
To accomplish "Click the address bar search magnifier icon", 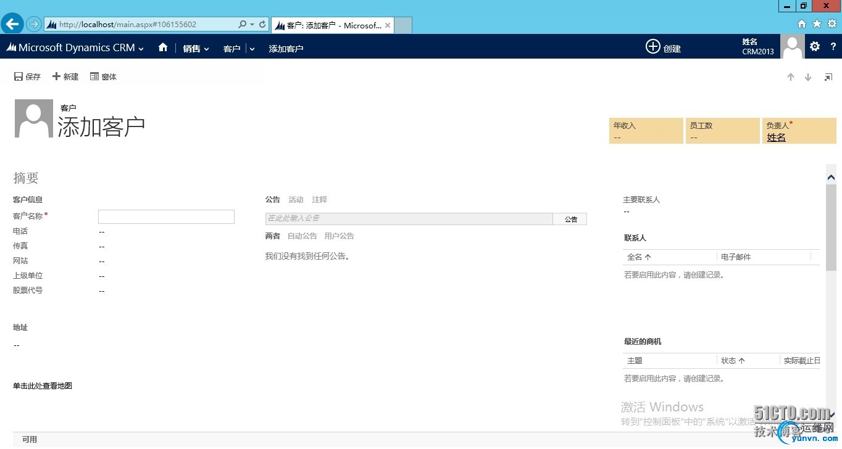I will [243, 25].
